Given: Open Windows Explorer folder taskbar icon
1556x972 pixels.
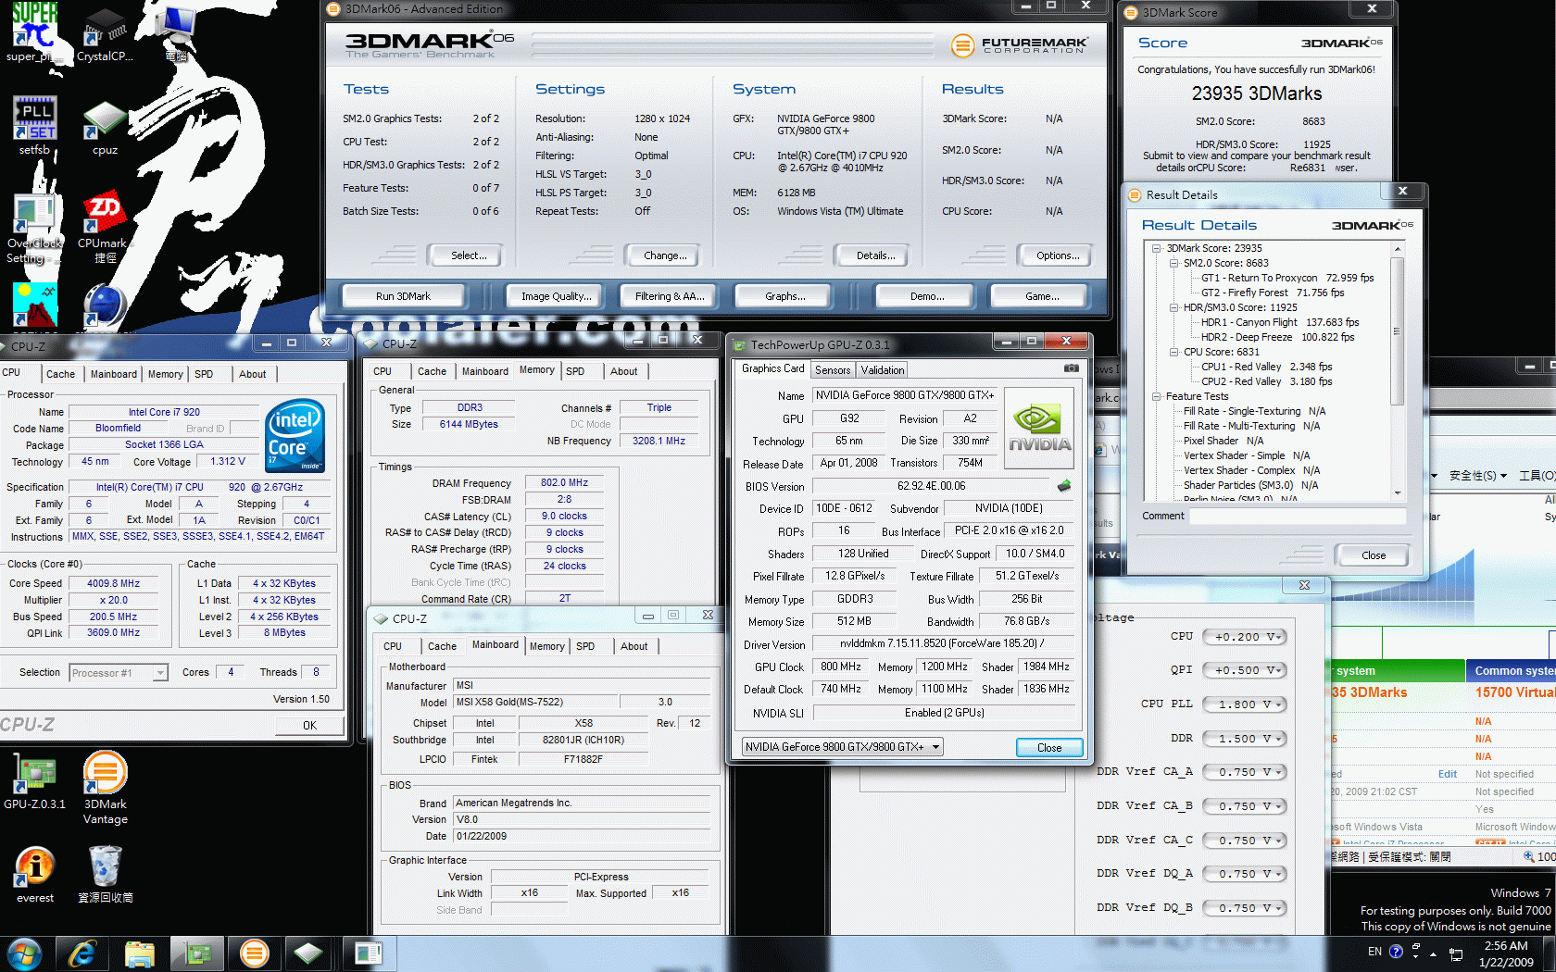Looking at the screenshot, I should click(x=140, y=953).
